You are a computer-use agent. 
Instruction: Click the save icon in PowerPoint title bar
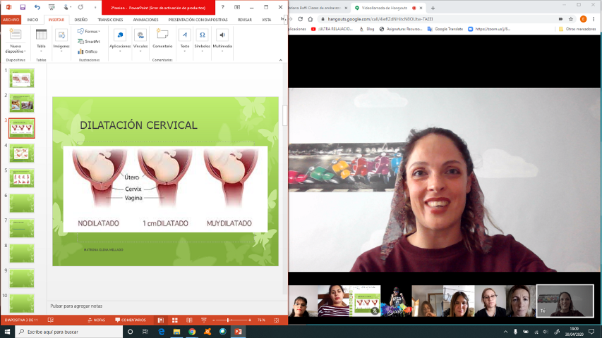pos(23,7)
